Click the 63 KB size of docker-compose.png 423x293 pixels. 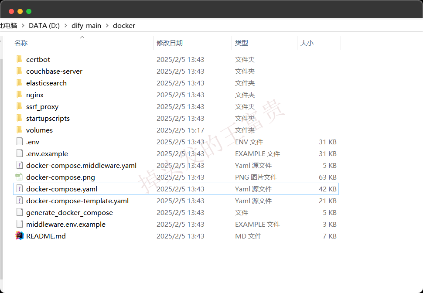click(327, 177)
